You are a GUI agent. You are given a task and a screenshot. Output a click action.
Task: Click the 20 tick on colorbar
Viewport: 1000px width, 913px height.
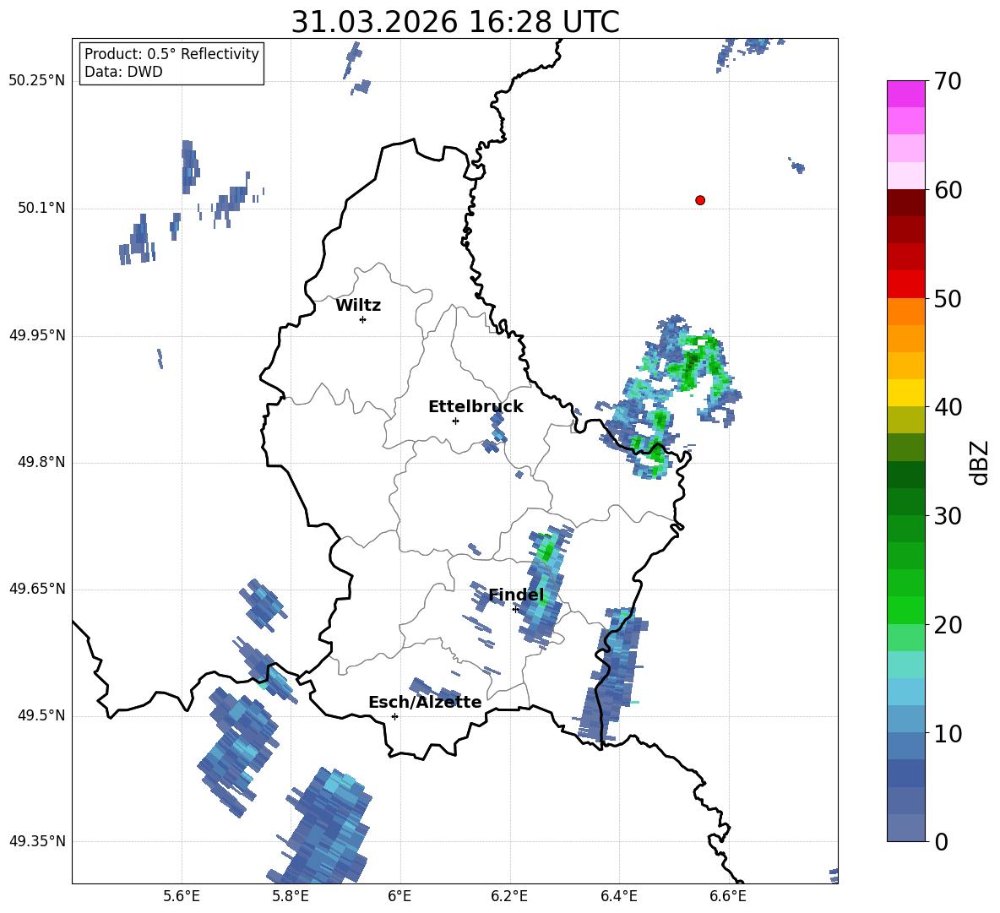(x=948, y=625)
